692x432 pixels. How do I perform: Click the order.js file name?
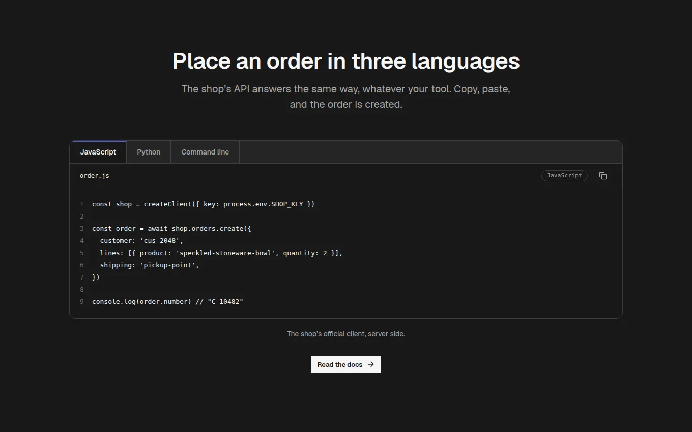click(x=95, y=176)
